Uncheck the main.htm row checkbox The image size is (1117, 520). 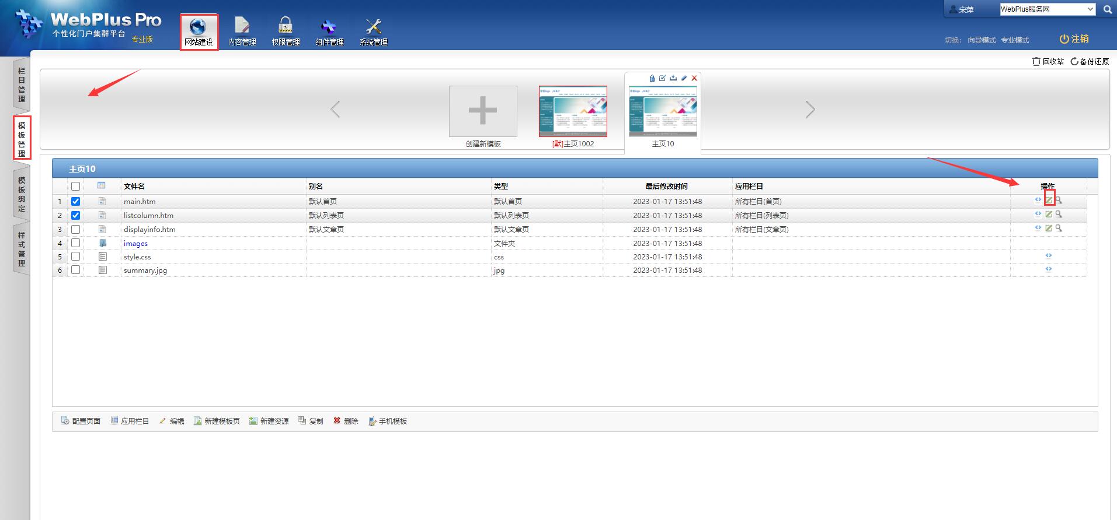click(x=75, y=201)
